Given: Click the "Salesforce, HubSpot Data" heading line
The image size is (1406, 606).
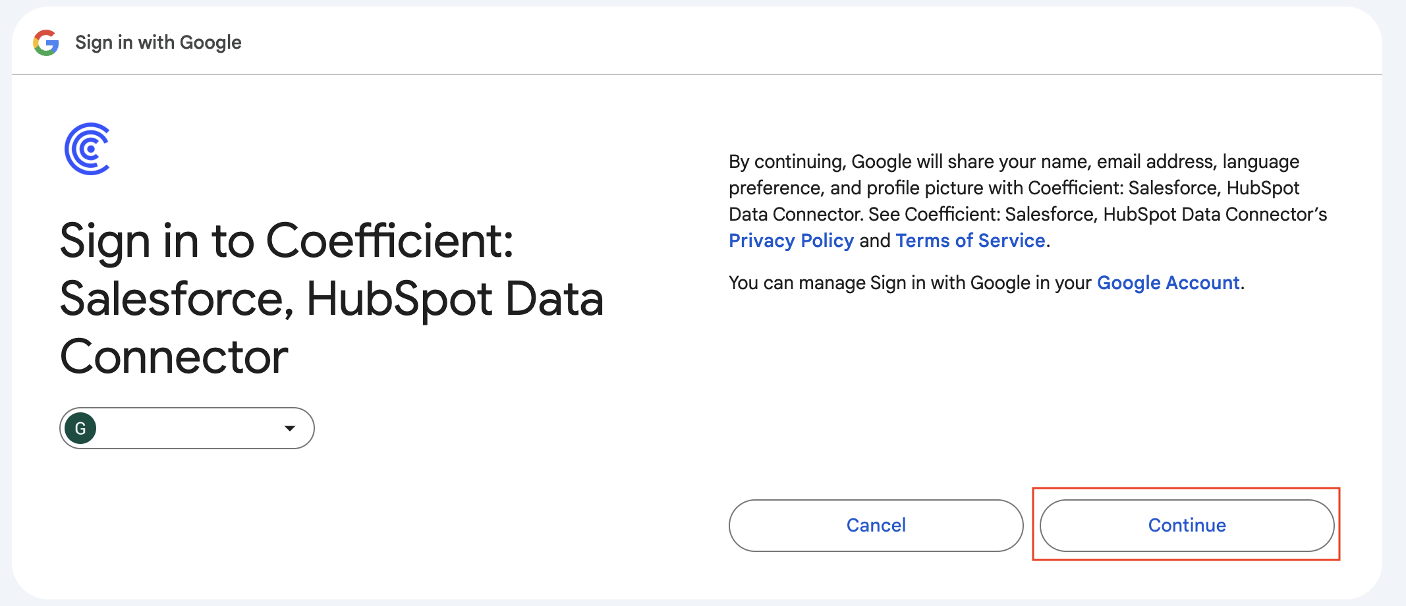Looking at the screenshot, I should (331, 299).
